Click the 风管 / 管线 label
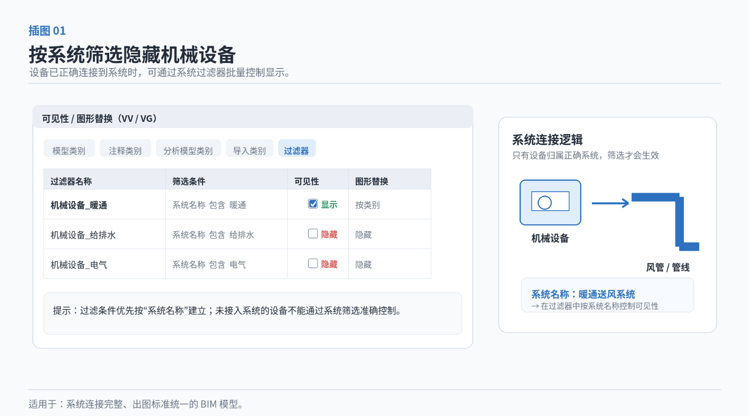This screenshot has width=749, height=416. [668, 267]
